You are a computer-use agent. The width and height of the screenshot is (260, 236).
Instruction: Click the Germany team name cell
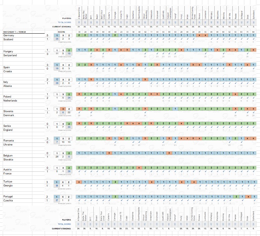(8, 35)
